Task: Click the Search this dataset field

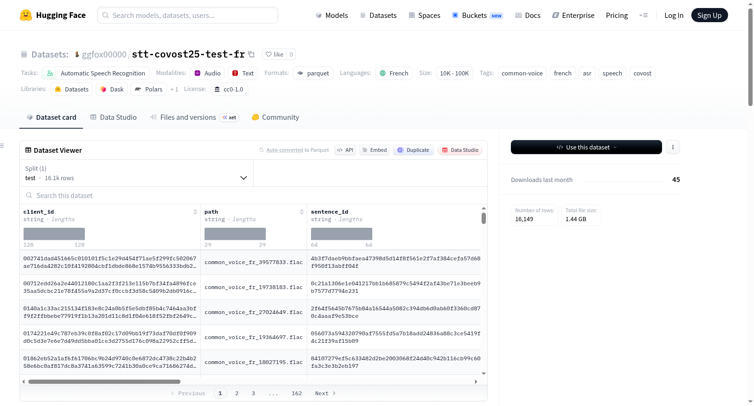Action: pos(254,195)
